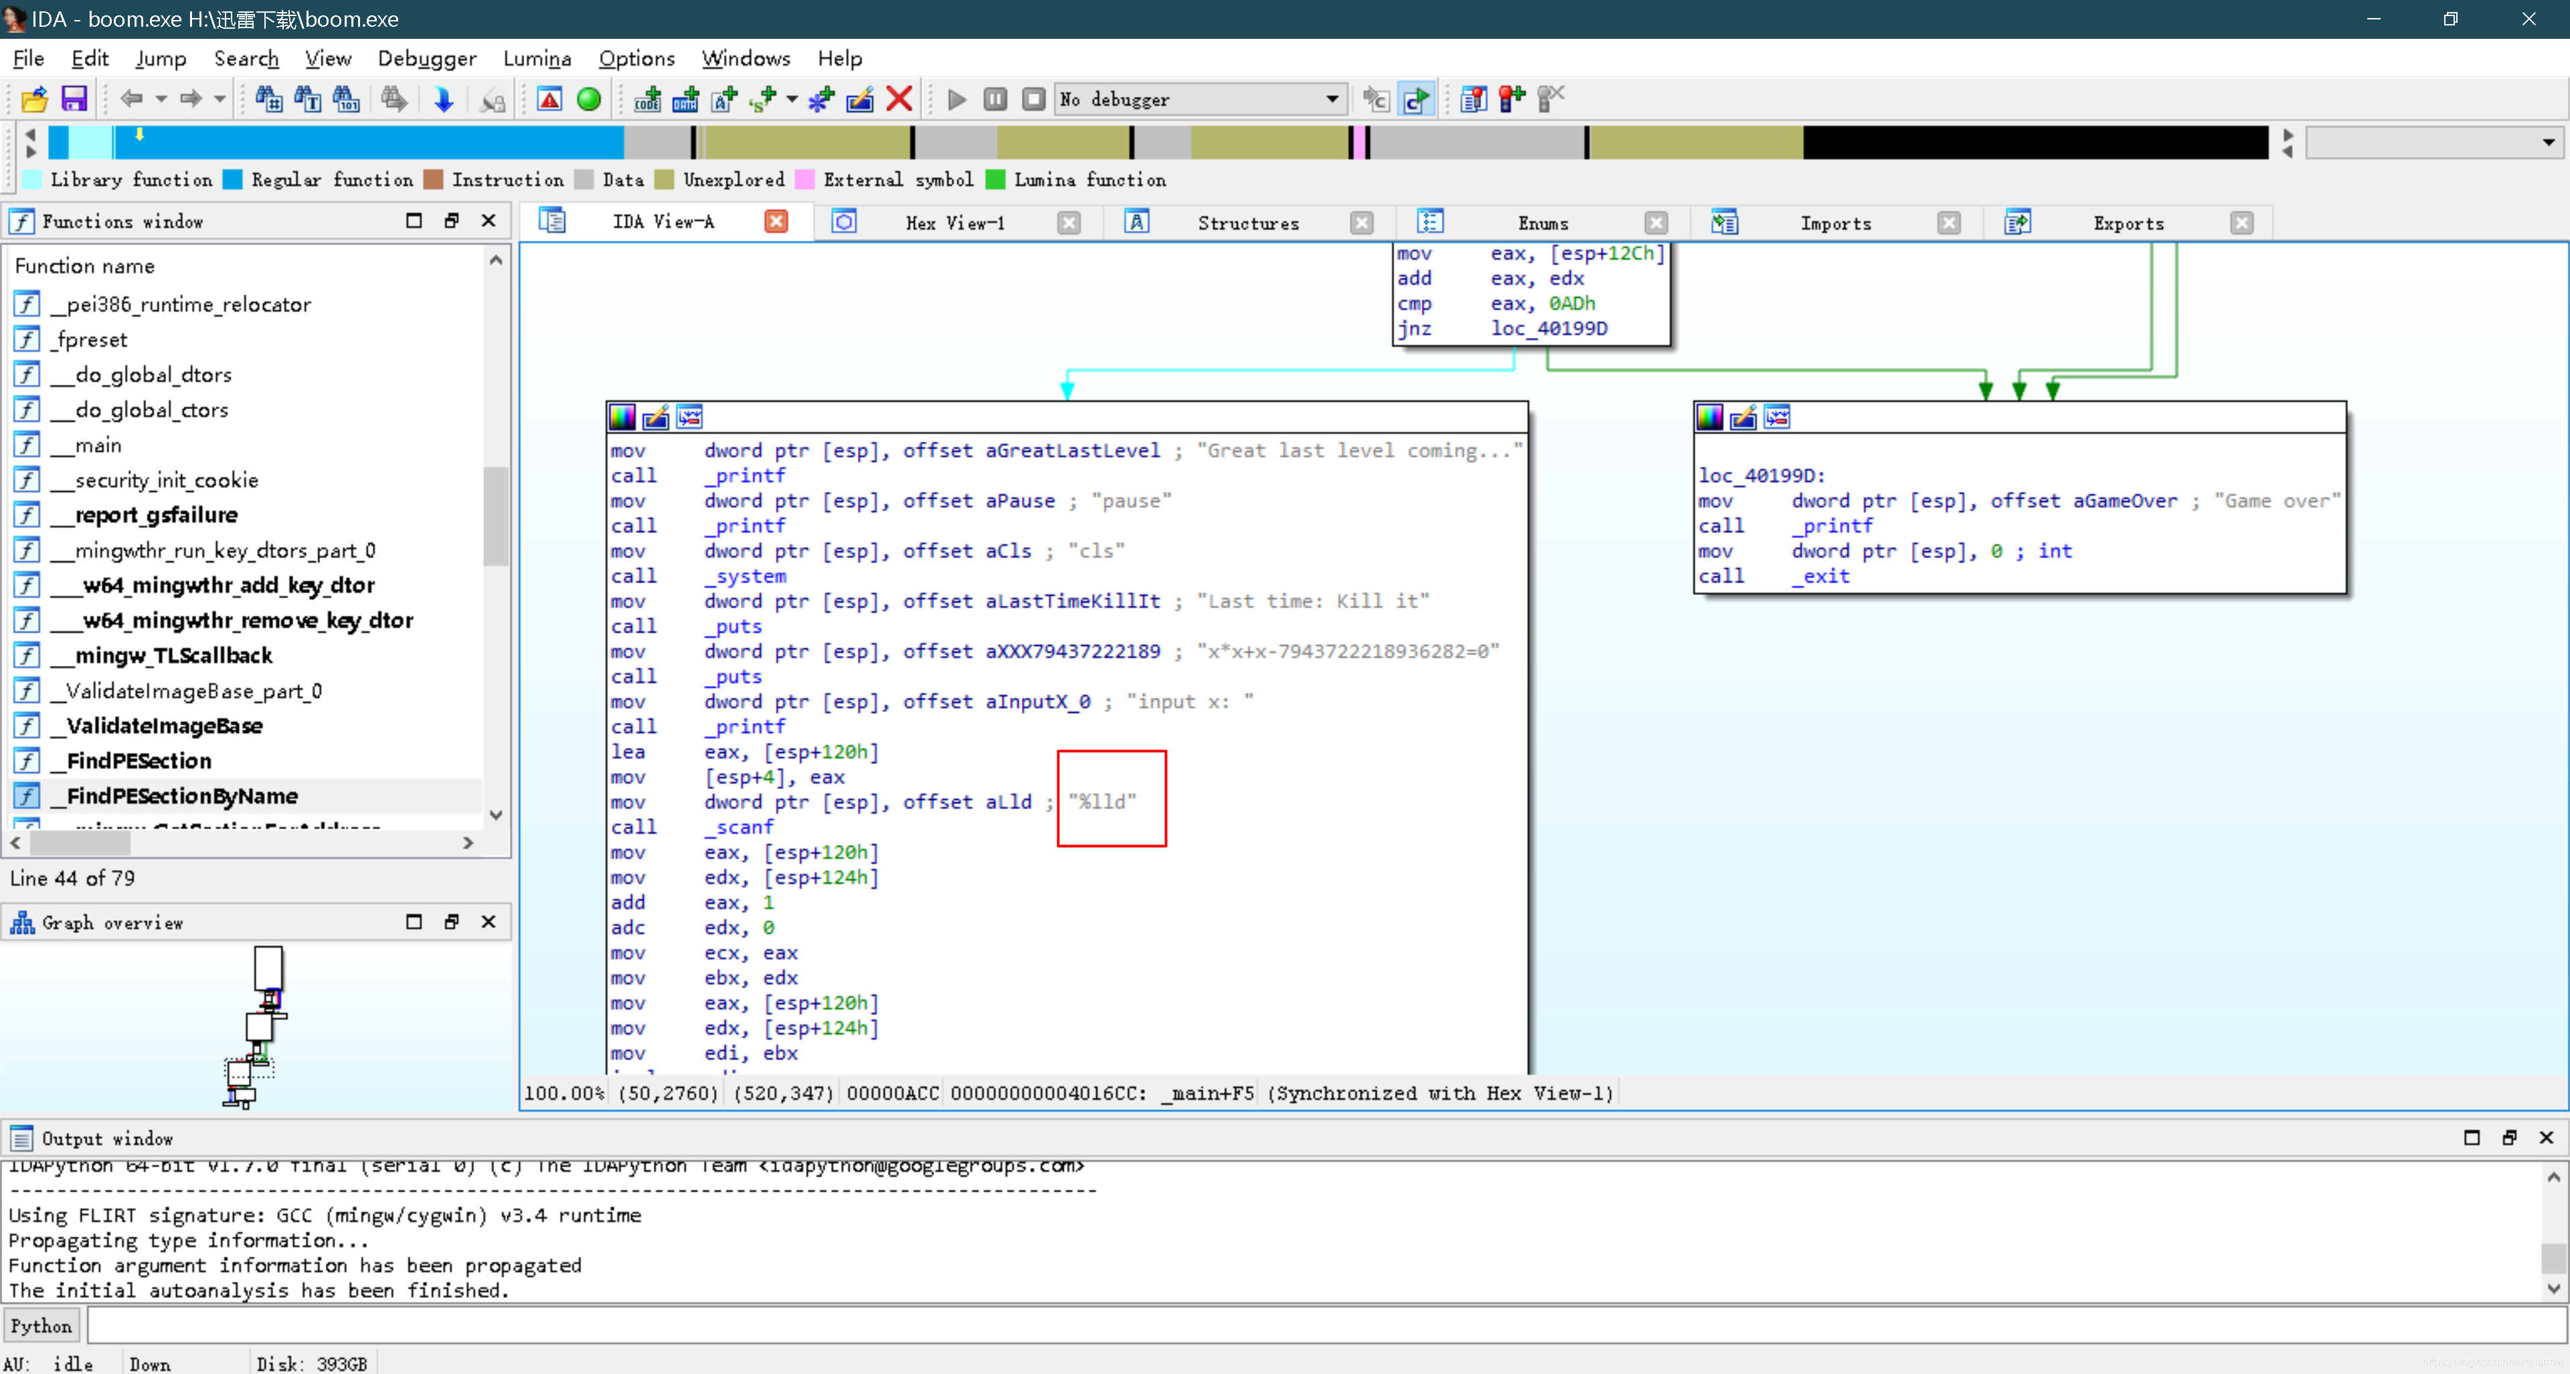Click the convert to CODE icon
This screenshot has width=2570, height=1374.
[647, 99]
